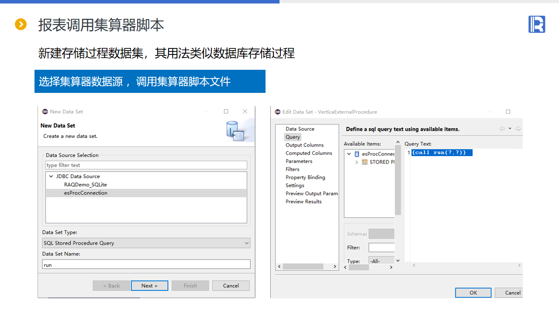The height and width of the screenshot is (314, 559).
Task: Click the page list scroll-left arrow
Action: coord(279,266)
